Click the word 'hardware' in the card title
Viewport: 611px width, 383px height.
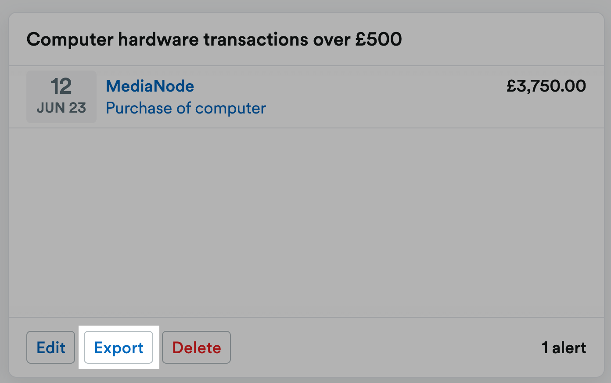158,39
